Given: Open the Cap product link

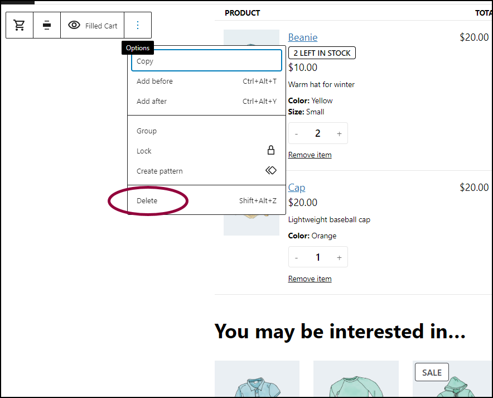Looking at the screenshot, I should 297,188.
